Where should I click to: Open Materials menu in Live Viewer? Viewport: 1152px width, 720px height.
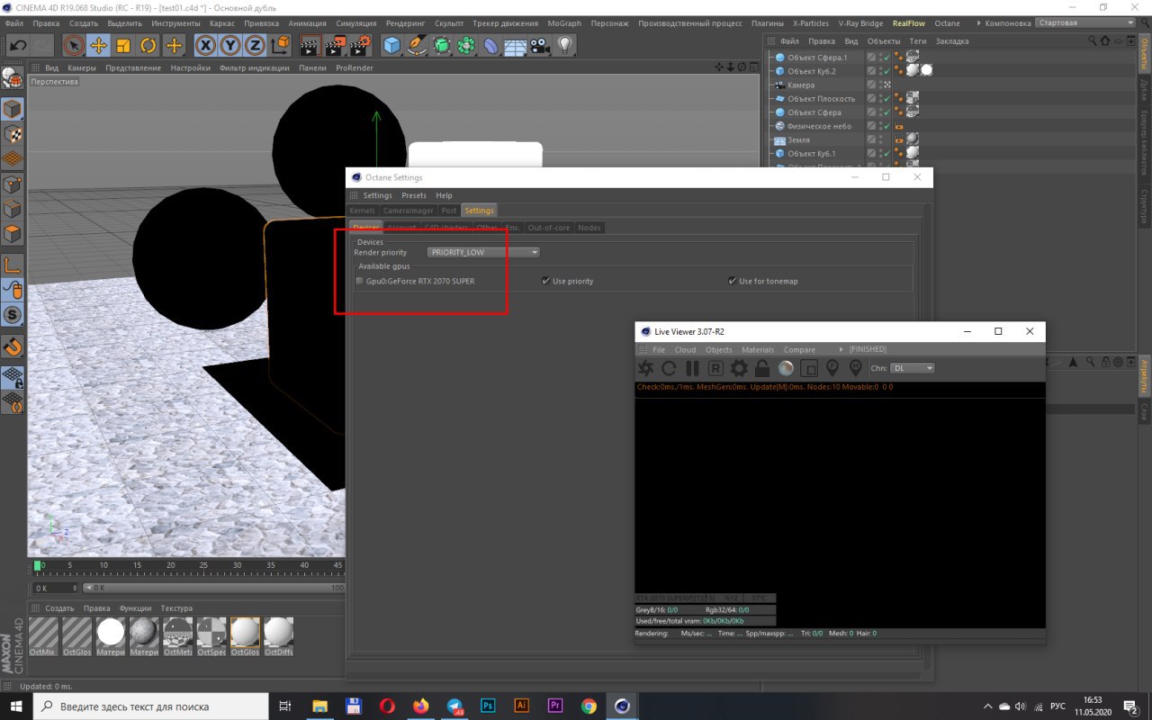[x=758, y=349]
